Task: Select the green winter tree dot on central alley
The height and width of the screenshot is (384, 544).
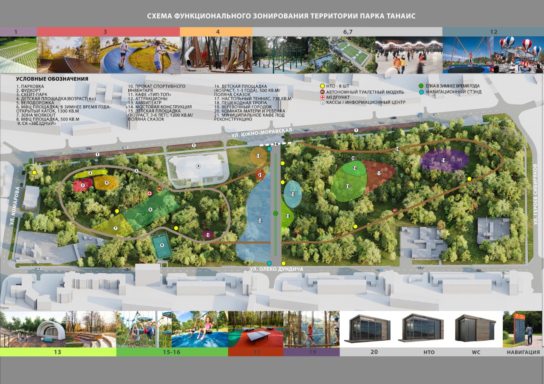Action: [x=275, y=213]
